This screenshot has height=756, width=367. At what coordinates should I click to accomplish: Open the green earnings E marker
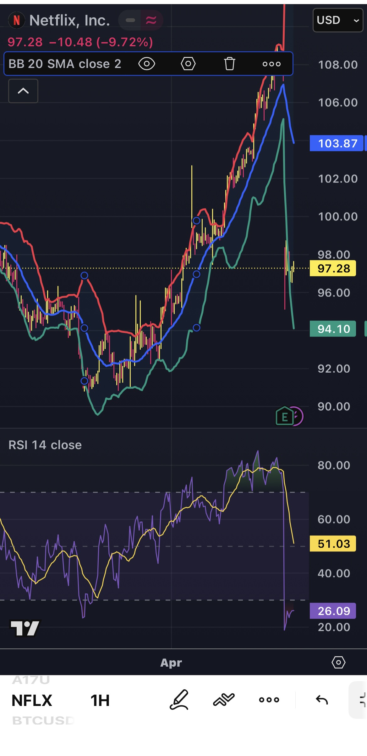tap(284, 416)
